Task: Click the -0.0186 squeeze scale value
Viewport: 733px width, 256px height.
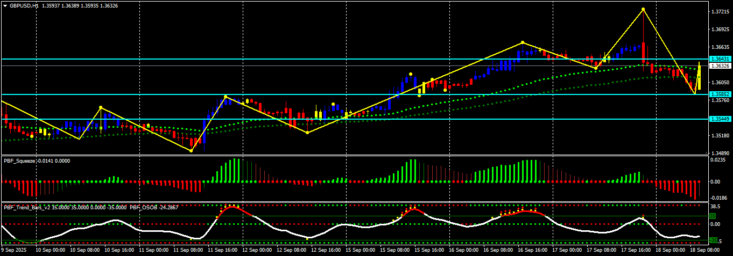Action: pyautogui.click(x=719, y=198)
